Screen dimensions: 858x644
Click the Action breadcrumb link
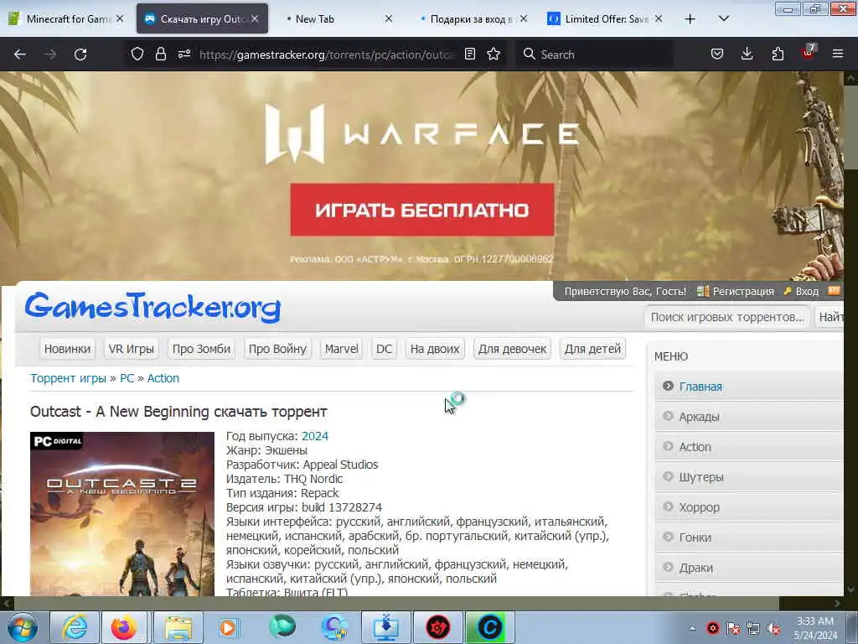[x=163, y=378]
